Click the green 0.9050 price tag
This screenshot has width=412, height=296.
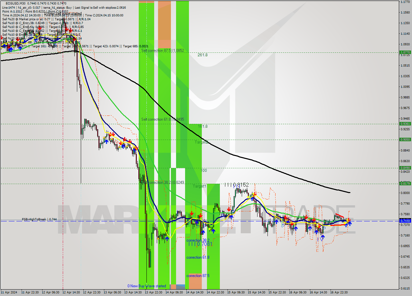click(405, 139)
